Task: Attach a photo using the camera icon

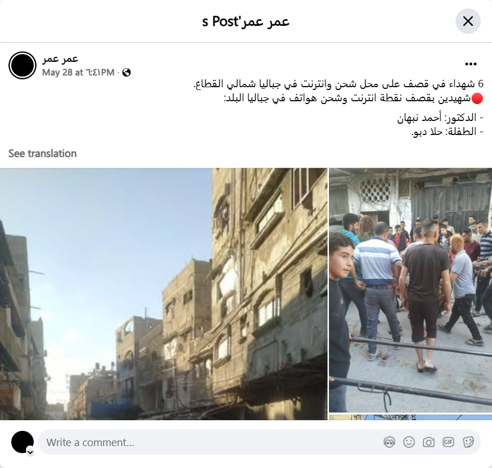Action: [x=428, y=442]
